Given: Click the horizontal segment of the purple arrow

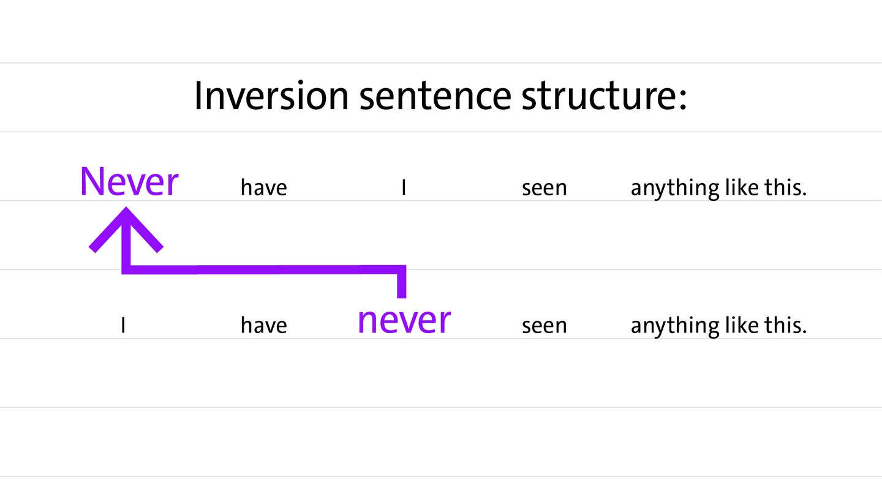Looking at the screenshot, I should 263,269.
